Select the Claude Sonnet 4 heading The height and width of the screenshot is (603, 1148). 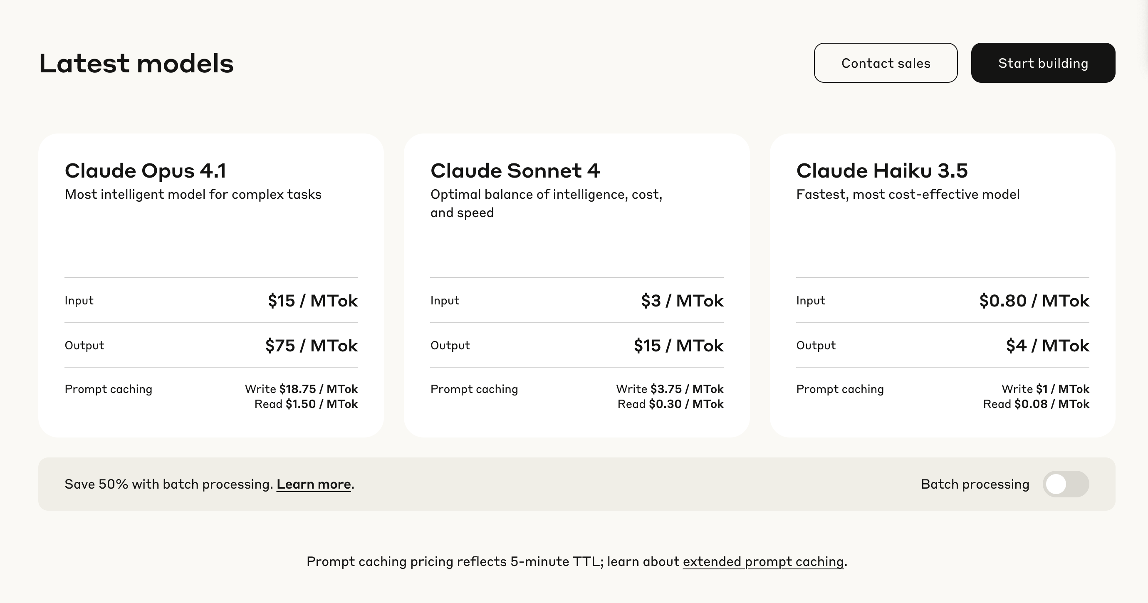pos(515,171)
